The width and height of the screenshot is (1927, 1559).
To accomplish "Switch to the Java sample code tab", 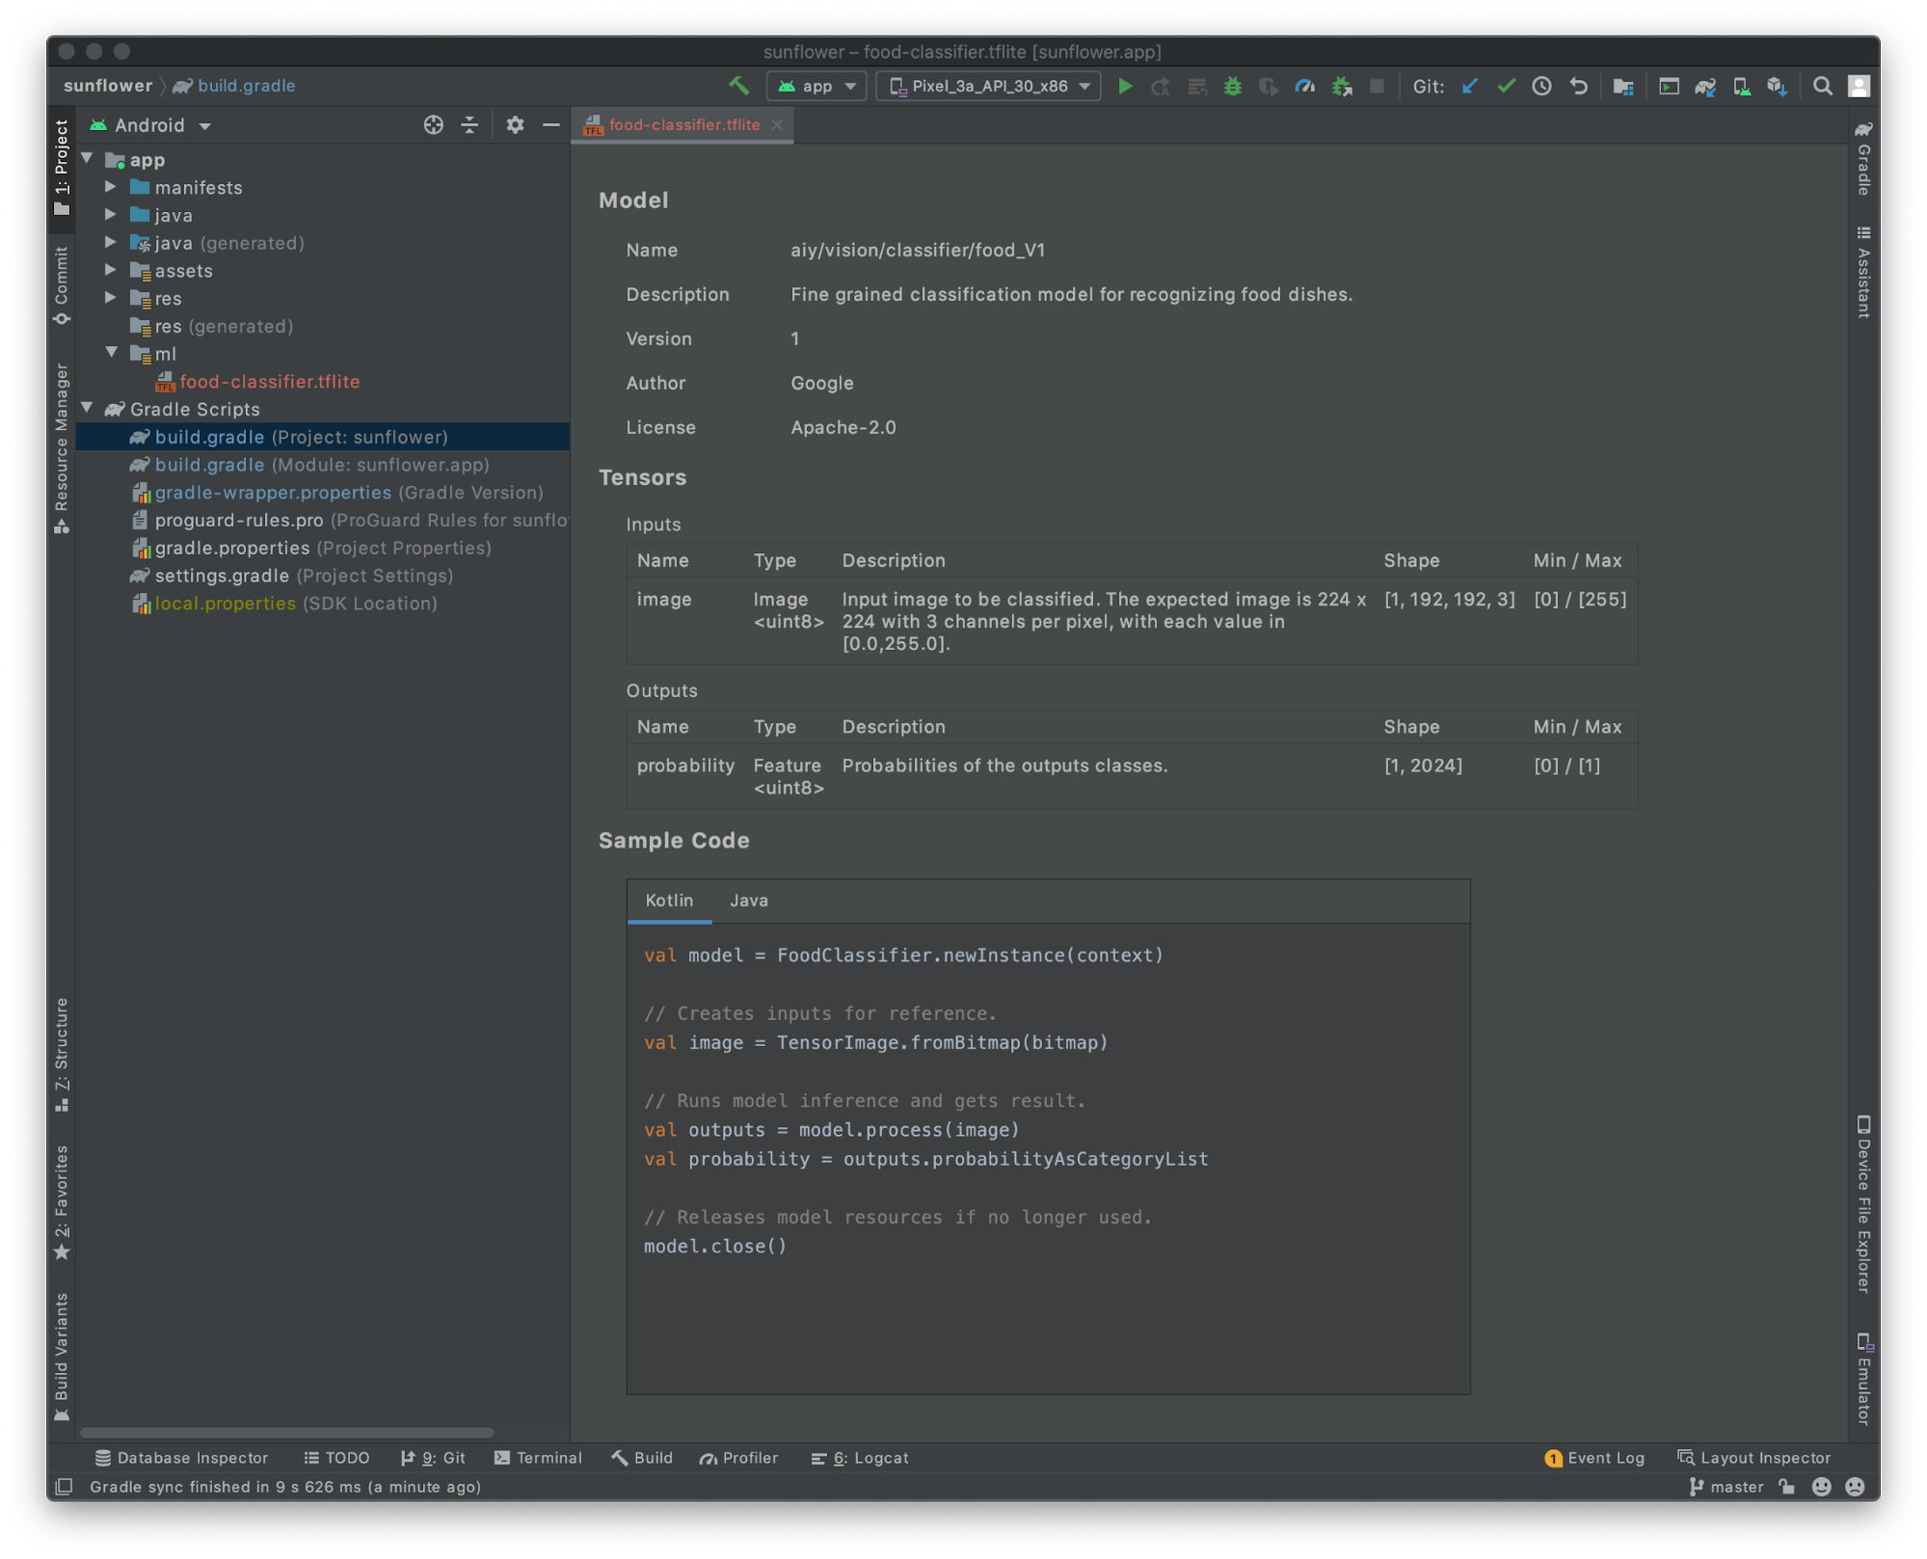I will [749, 900].
